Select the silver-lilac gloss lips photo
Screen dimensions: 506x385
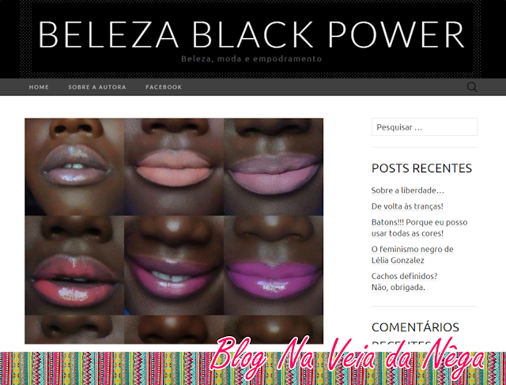[74, 167]
